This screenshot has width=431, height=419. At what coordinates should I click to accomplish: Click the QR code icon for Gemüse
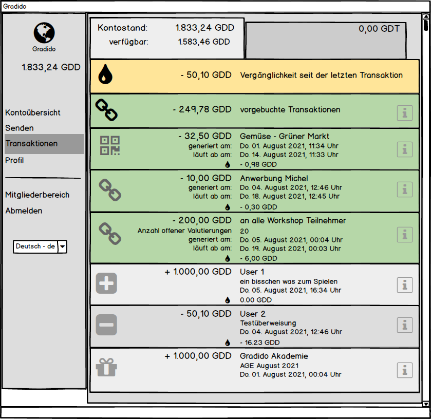tap(109, 146)
